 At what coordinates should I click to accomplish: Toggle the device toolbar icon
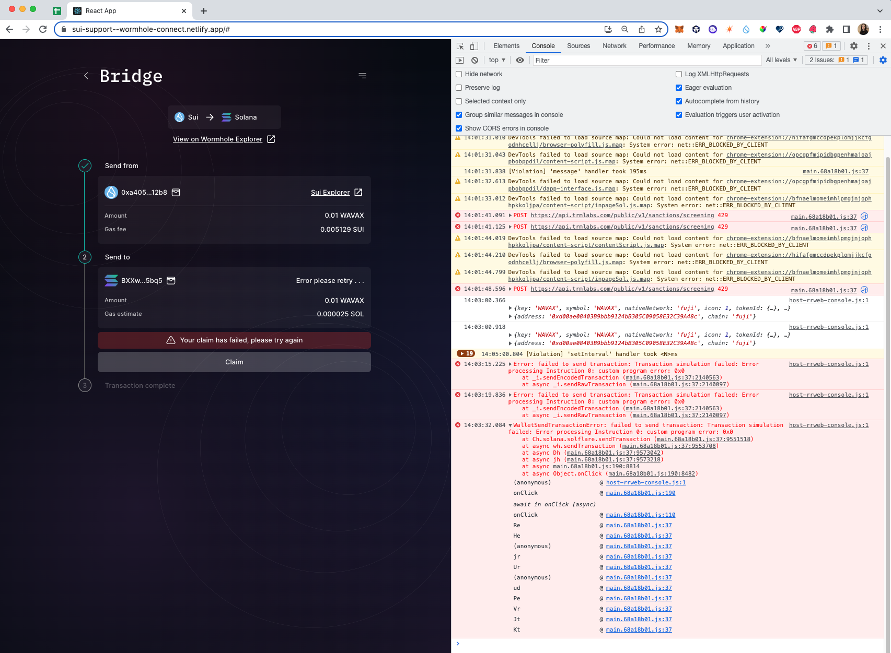(473, 46)
